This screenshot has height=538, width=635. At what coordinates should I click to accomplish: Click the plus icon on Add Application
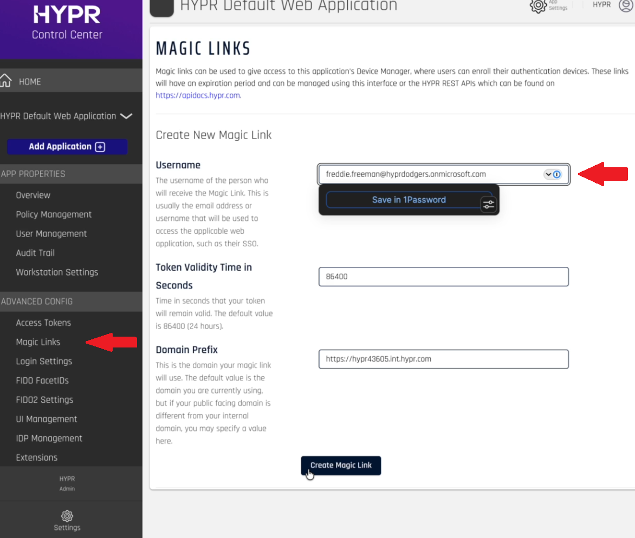[100, 147]
